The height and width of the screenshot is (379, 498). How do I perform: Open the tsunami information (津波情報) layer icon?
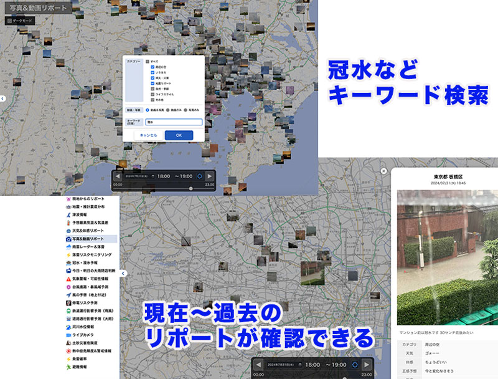(x=68, y=214)
